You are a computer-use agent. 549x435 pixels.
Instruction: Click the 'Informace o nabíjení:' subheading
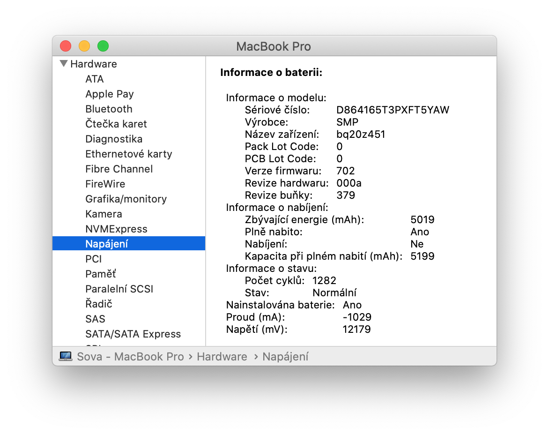277,207
